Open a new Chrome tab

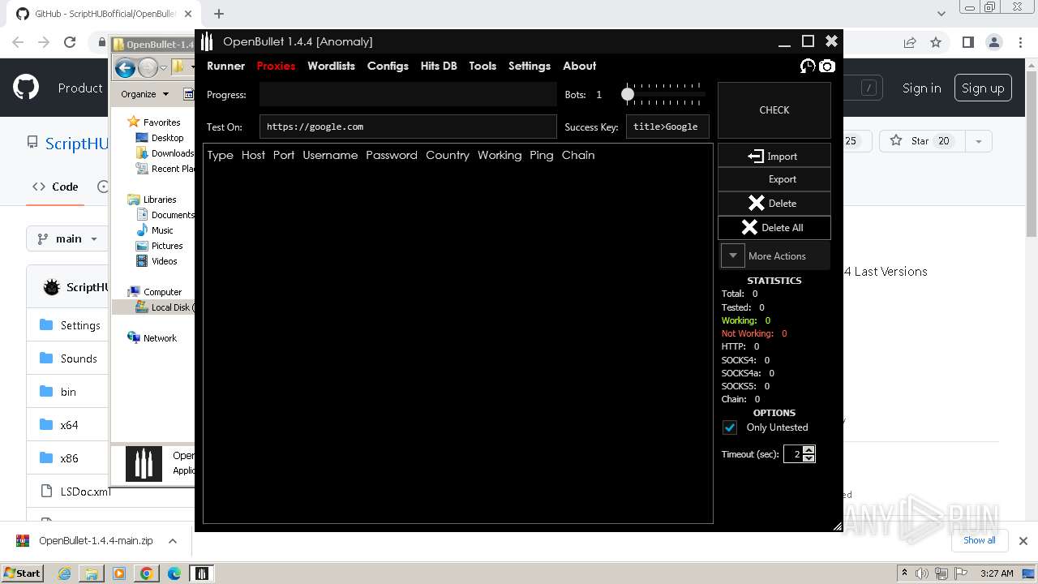(219, 14)
